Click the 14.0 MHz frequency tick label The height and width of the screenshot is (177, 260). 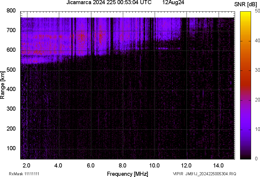tap(218, 165)
